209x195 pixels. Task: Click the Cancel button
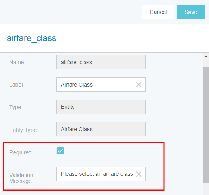point(158,12)
